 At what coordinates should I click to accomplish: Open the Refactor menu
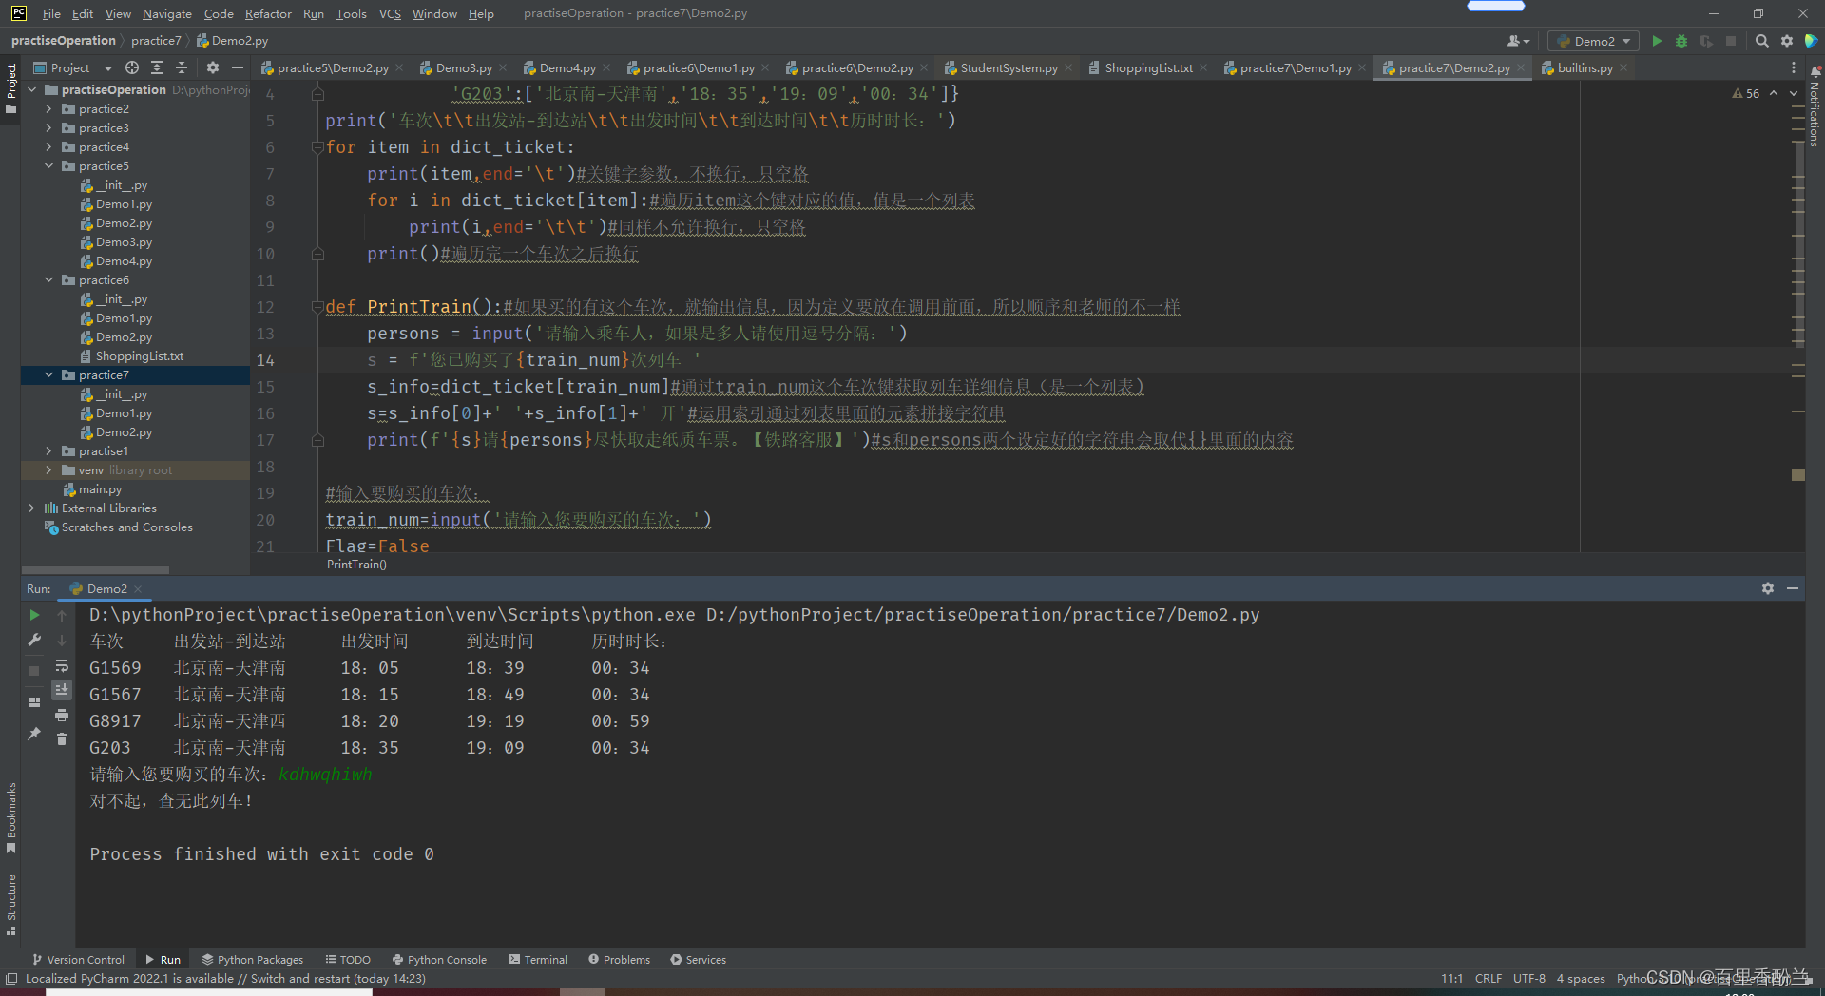point(268,13)
